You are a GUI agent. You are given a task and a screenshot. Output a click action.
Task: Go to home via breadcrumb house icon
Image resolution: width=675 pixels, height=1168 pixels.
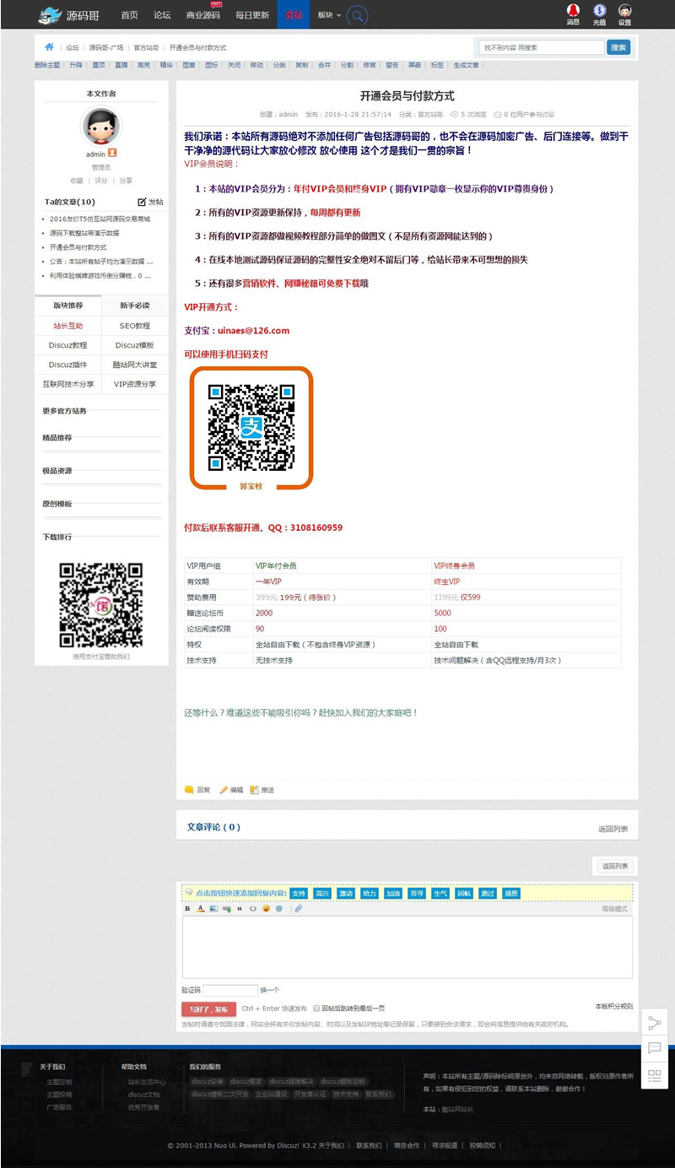click(x=50, y=47)
